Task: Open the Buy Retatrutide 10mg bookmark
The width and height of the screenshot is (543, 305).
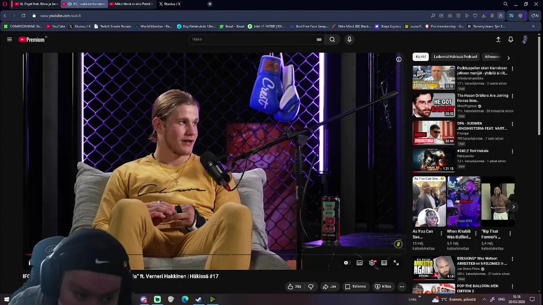Action: (x=196, y=26)
